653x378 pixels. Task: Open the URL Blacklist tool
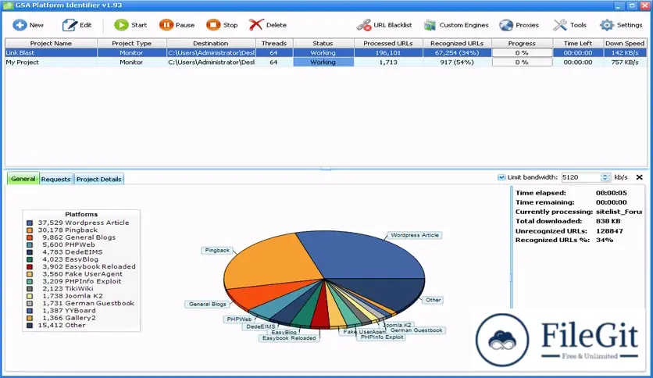363,25
